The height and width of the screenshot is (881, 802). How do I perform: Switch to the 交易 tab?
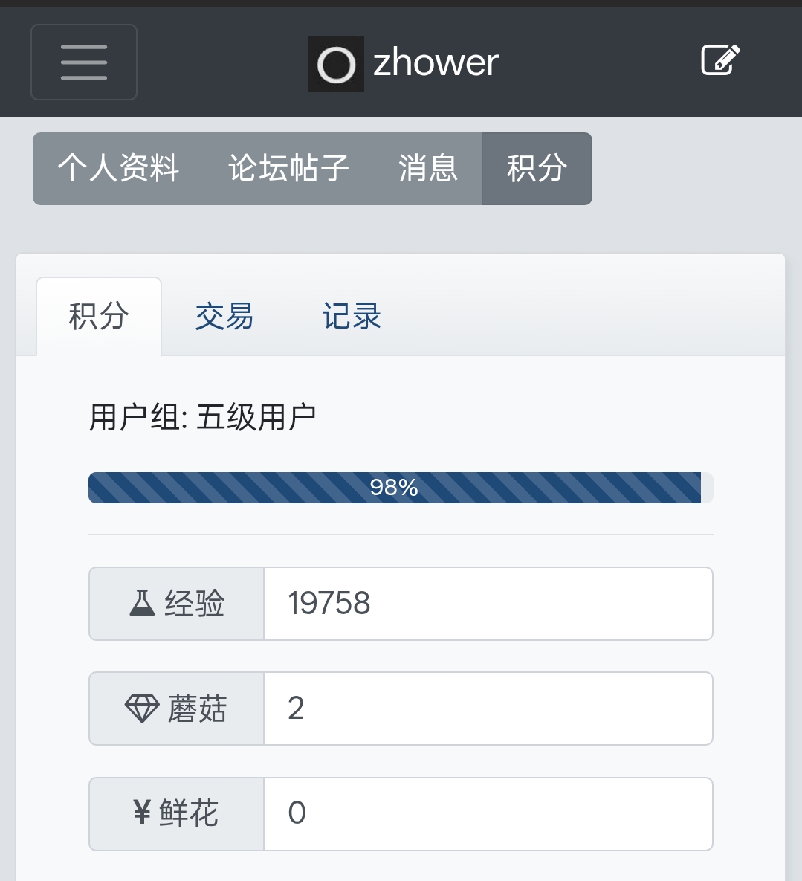coord(224,317)
